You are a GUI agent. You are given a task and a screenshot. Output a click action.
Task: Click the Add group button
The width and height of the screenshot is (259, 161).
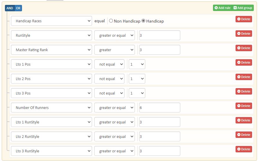(243, 8)
